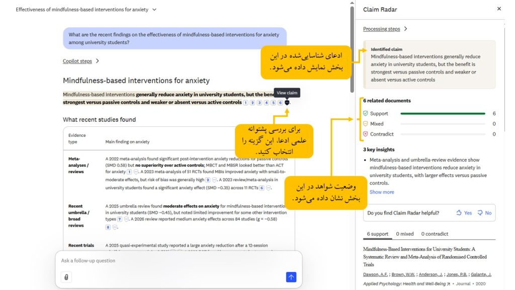
Task: Open citation 5 after the highlighted claim sentence
Action: coord(273,103)
